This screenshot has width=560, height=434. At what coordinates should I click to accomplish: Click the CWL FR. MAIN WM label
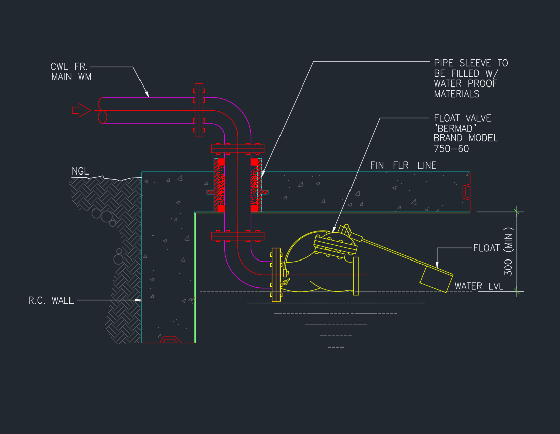[x=71, y=72]
